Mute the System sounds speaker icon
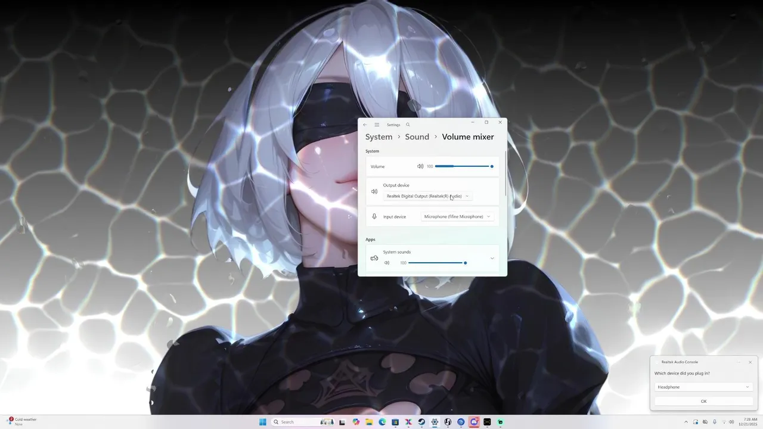 (387, 263)
